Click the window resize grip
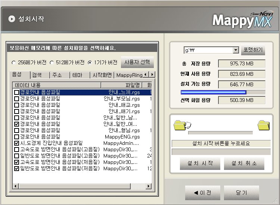 pyautogui.click(x=276, y=201)
